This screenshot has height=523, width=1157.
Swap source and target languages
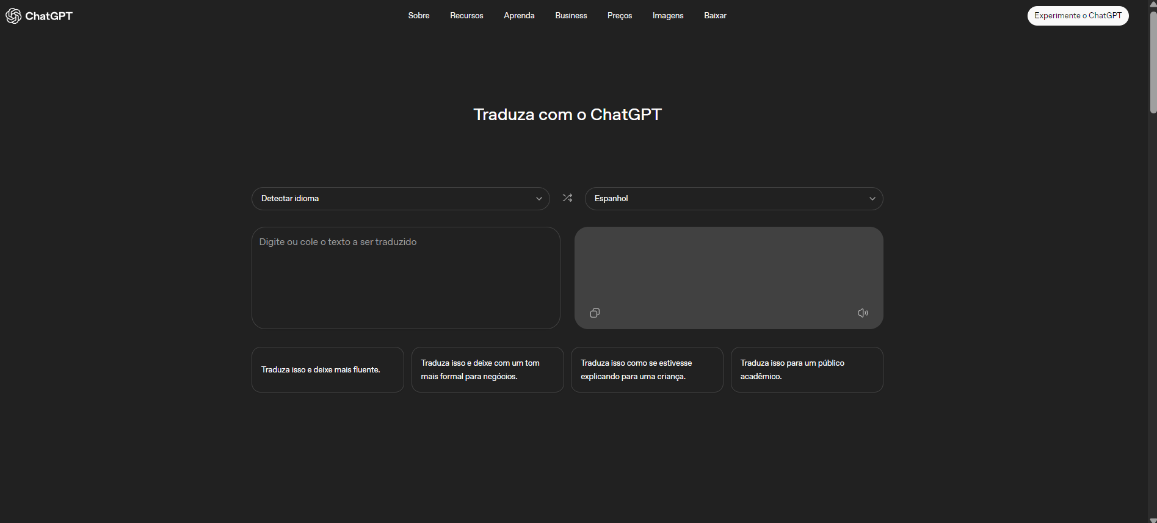[567, 198]
